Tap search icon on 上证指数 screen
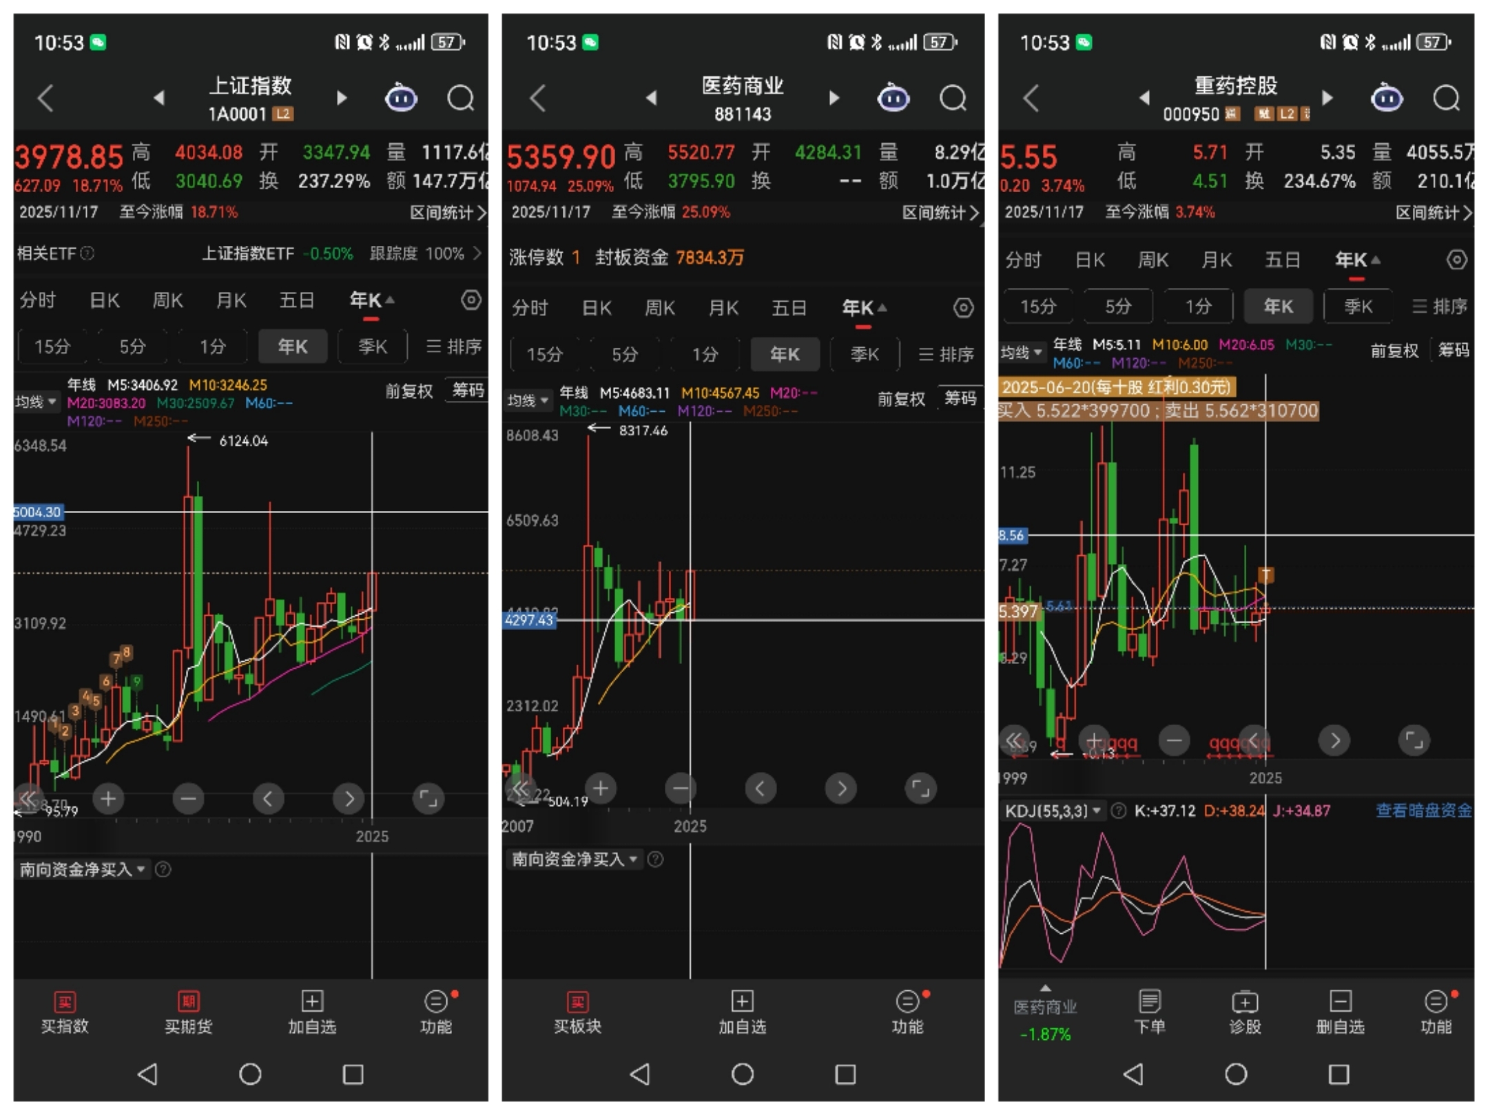This screenshot has height=1115, width=1488. 460,98
